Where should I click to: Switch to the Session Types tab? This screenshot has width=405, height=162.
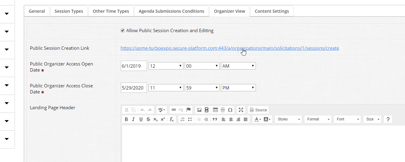(69, 11)
